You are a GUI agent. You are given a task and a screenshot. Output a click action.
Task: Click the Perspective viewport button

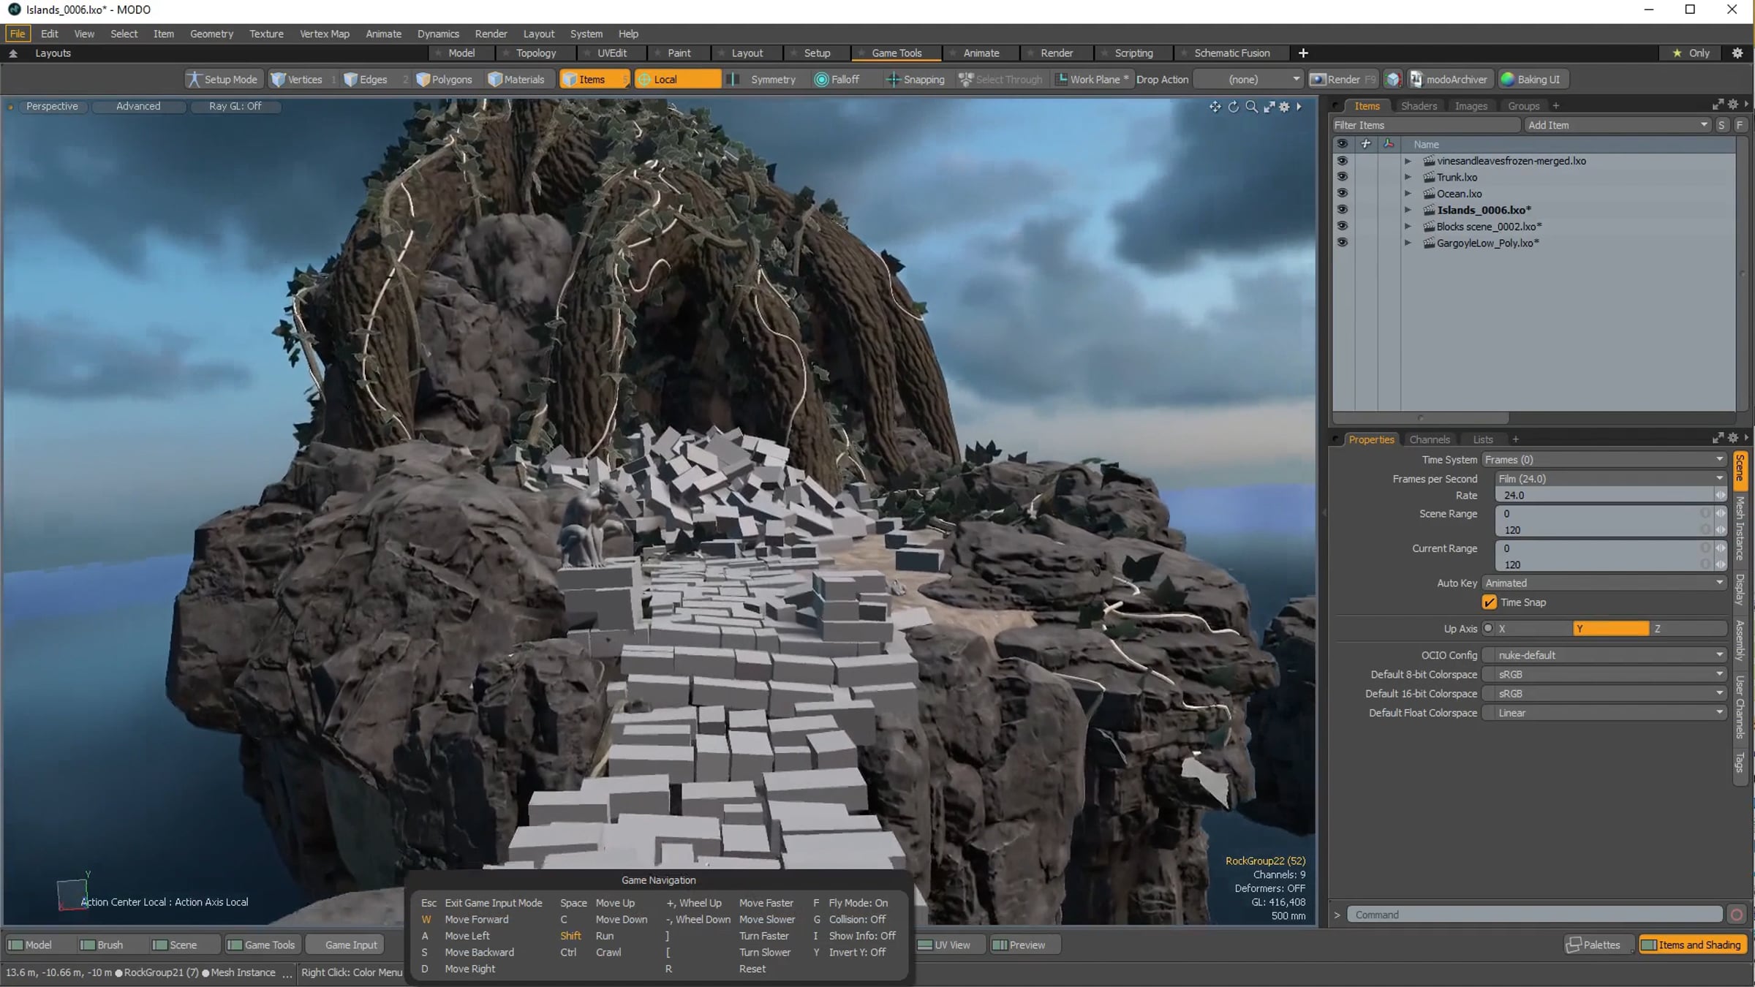pyautogui.click(x=52, y=106)
